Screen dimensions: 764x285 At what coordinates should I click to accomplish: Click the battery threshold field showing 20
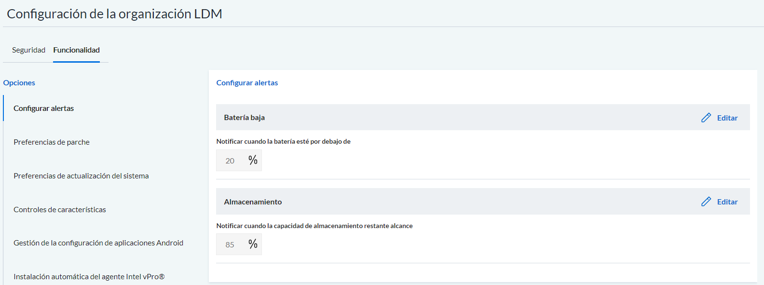(x=230, y=161)
